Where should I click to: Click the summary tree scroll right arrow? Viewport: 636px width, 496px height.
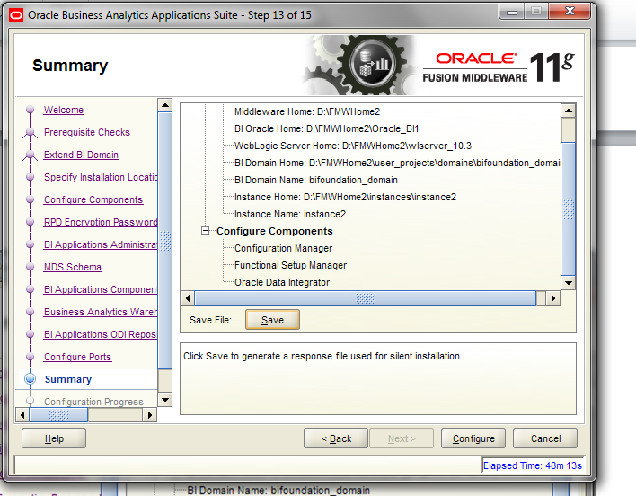[x=553, y=298]
